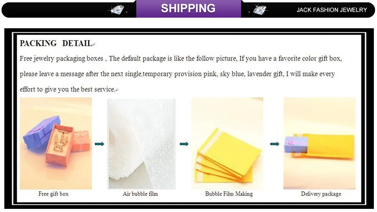Click the left diamond icon in header
Image resolution: width=377 pixels, height=212 pixels.
pyautogui.click(x=118, y=10)
